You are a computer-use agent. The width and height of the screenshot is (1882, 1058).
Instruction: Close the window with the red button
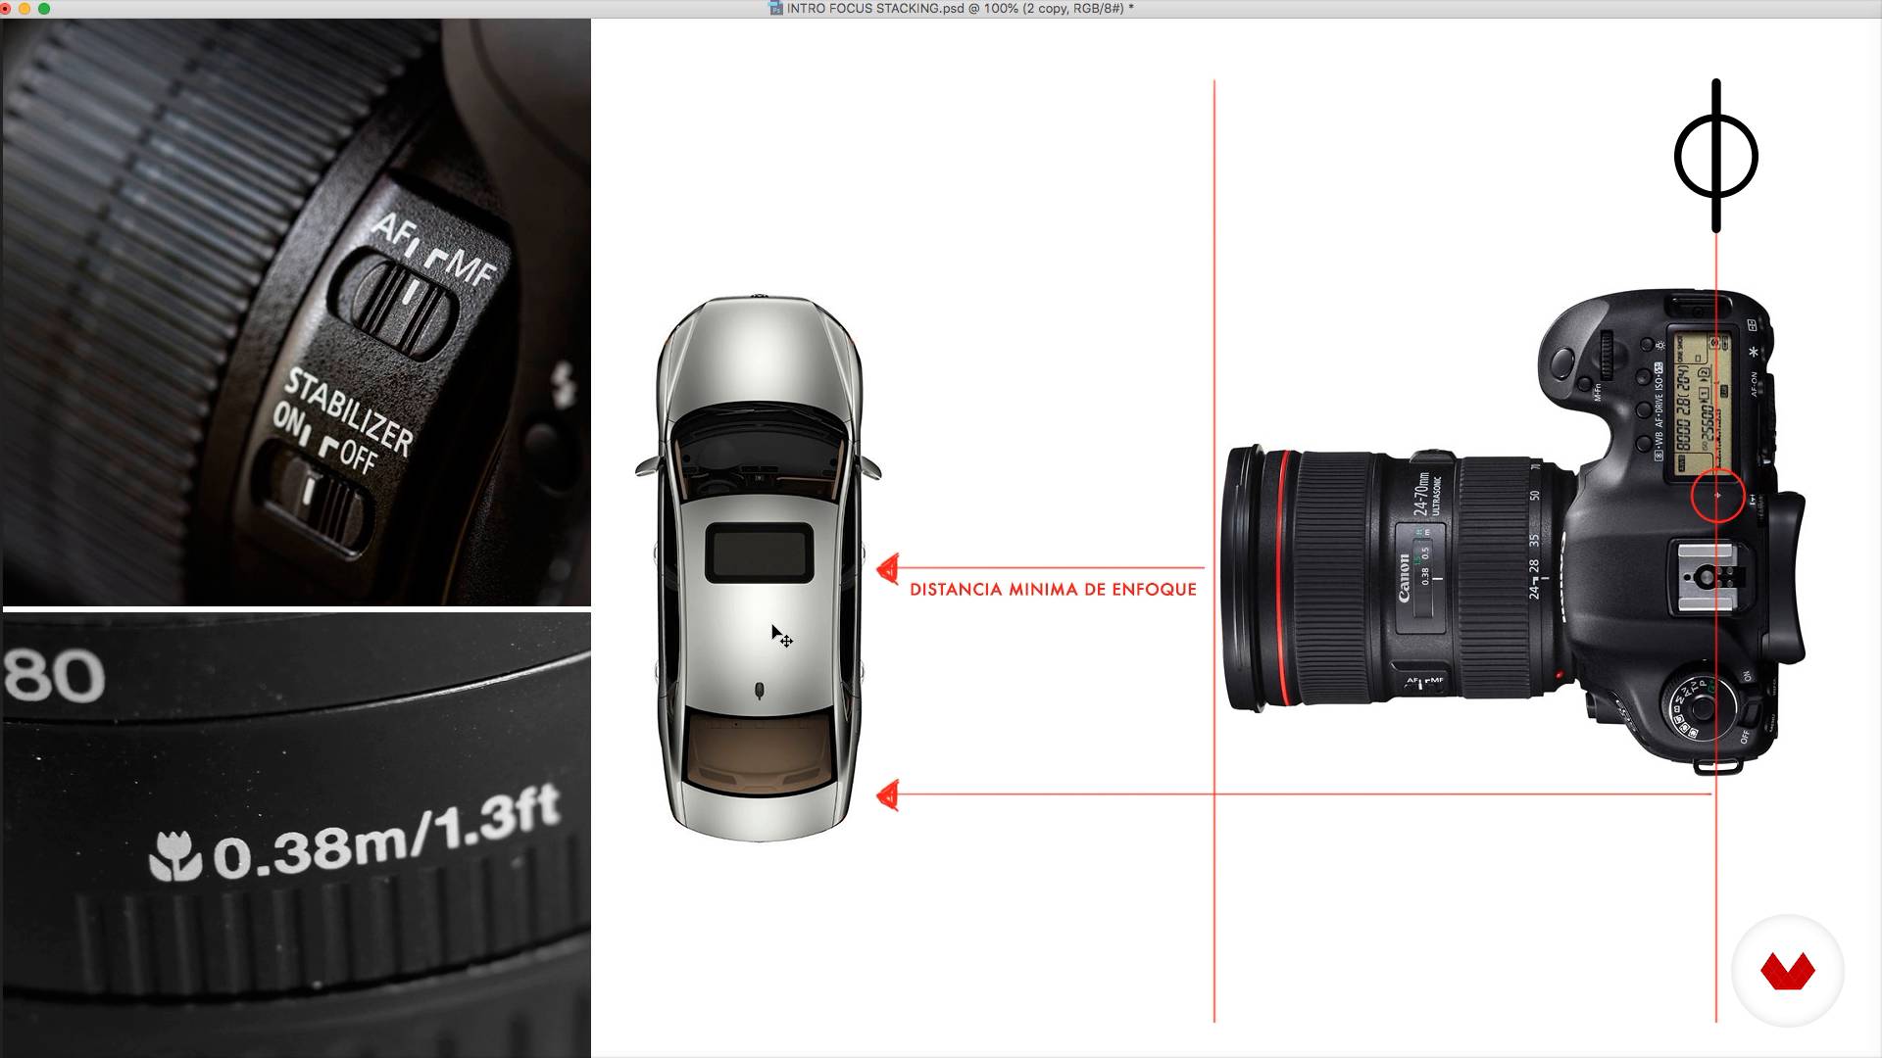click(6, 9)
